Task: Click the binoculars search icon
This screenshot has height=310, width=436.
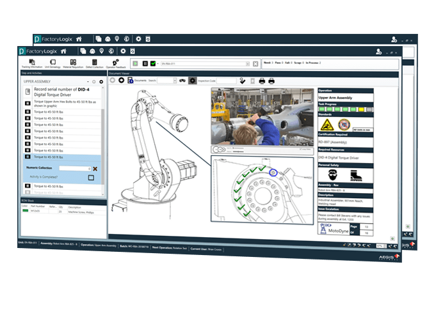Action: click(x=182, y=81)
